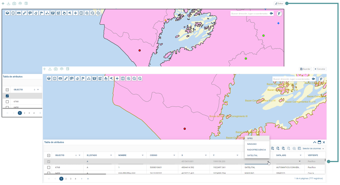Go to page 4 in front table pagination
The height and width of the screenshot is (185, 340).
(x=75, y=179)
